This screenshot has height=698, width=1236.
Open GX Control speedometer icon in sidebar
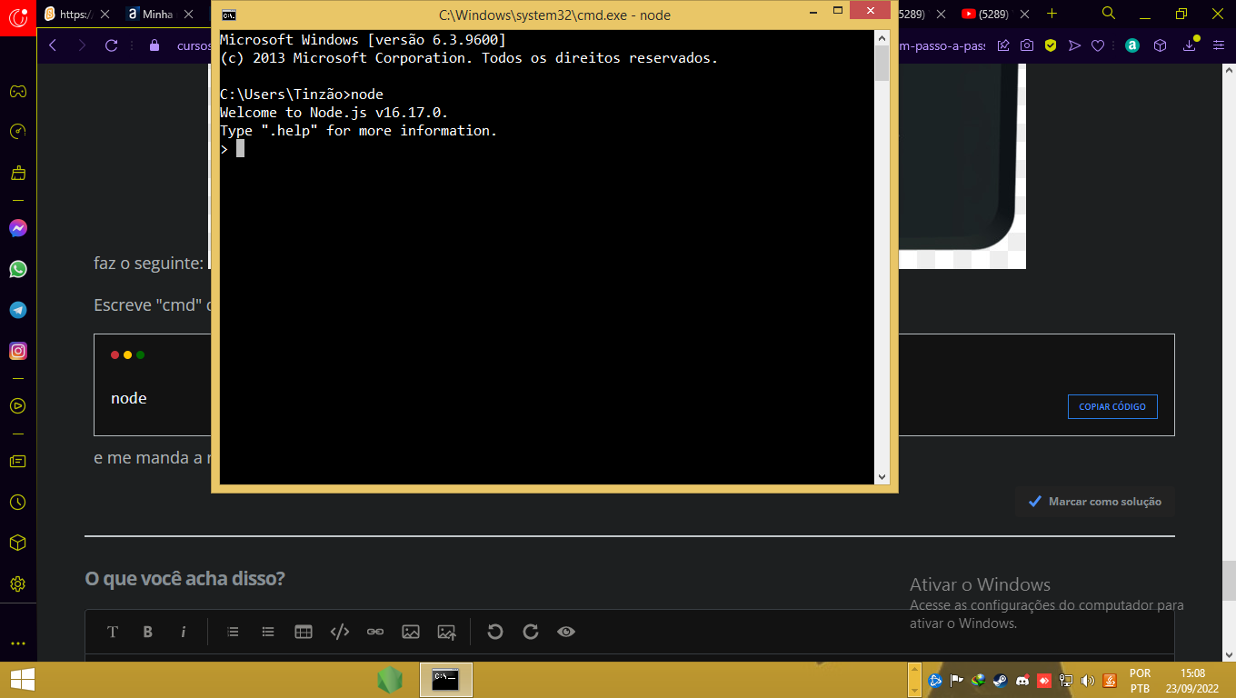(x=17, y=132)
